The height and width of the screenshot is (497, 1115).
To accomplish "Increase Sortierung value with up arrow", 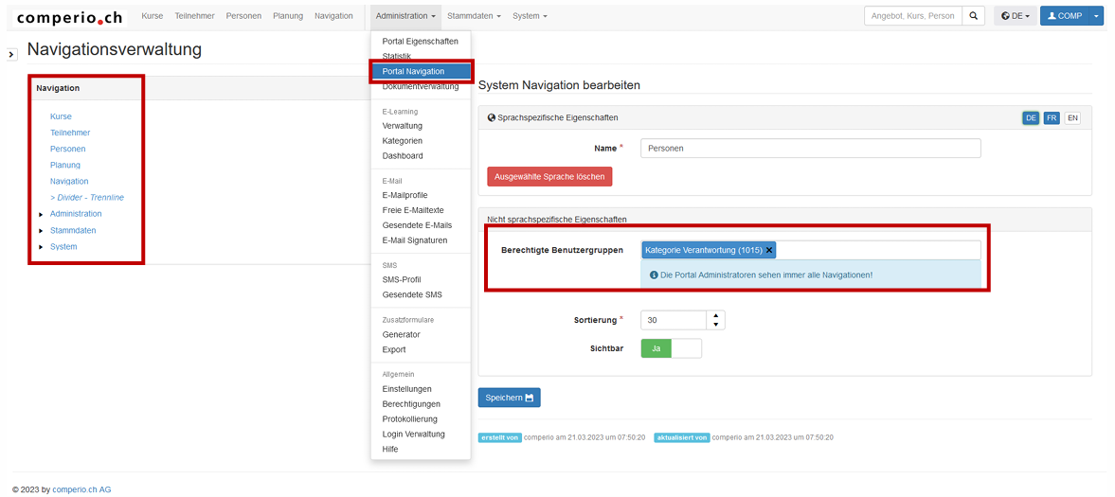I will click(715, 315).
